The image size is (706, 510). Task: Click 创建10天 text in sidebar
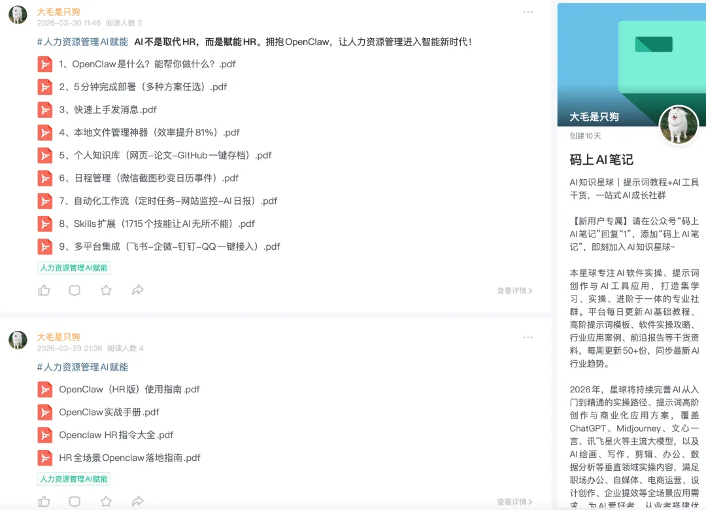(585, 136)
